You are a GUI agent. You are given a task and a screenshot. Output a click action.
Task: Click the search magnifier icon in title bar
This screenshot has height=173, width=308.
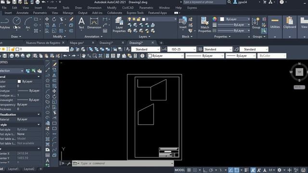[x=229, y=2]
